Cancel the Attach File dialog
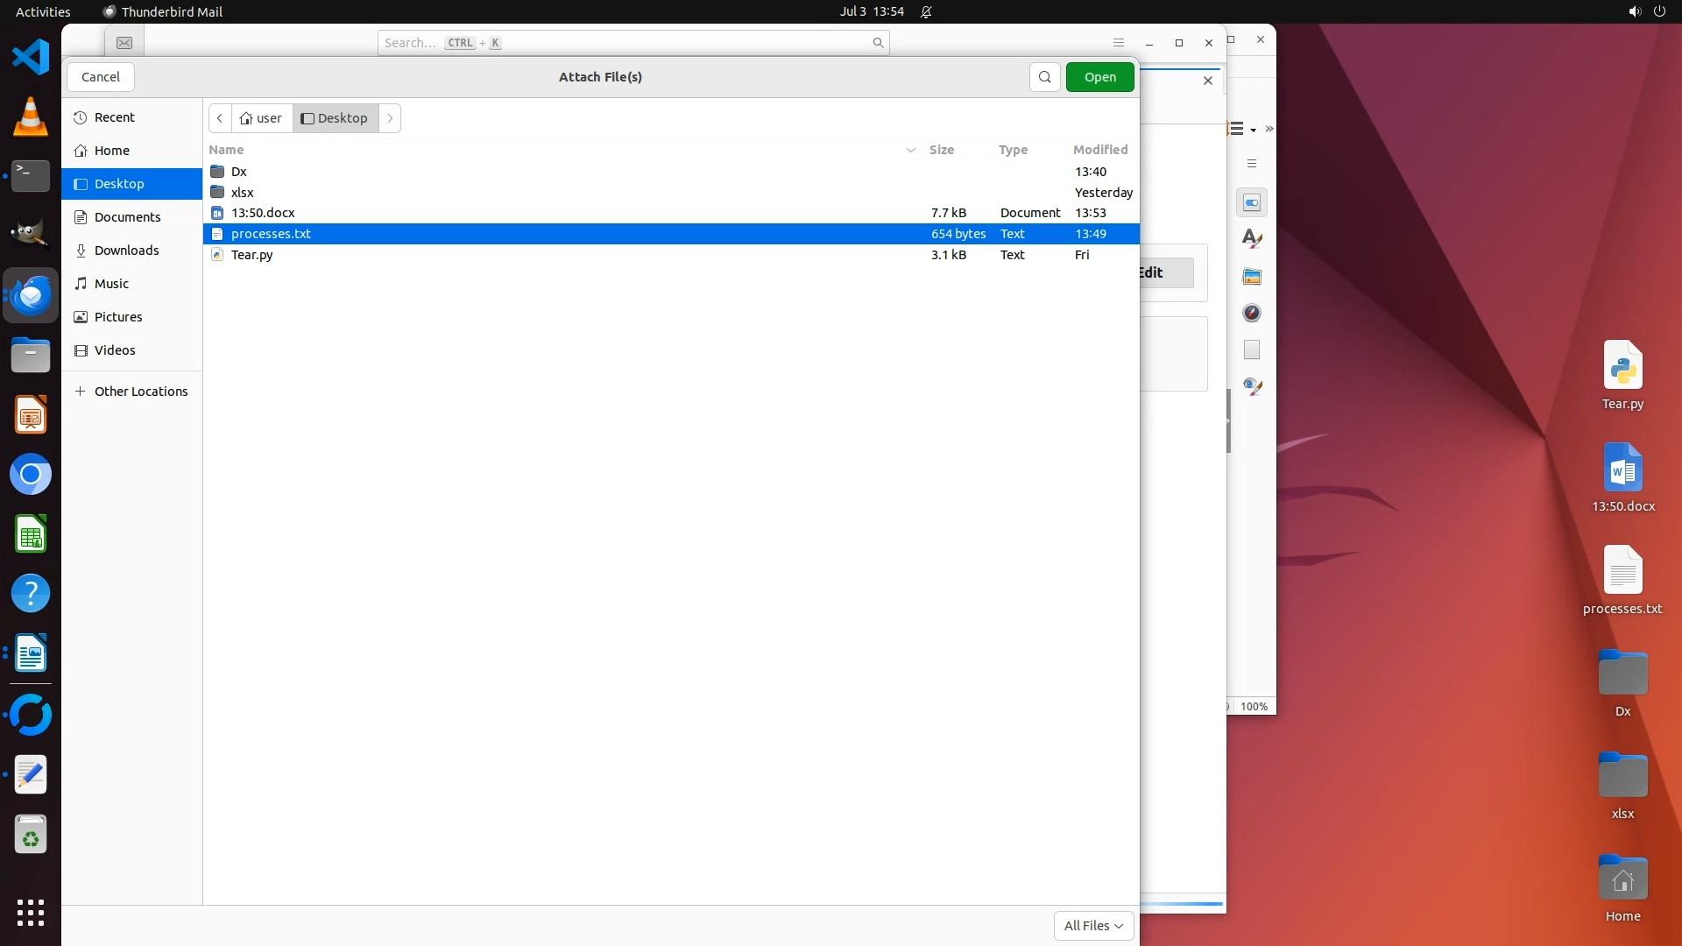Image resolution: width=1682 pixels, height=946 pixels. (101, 77)
